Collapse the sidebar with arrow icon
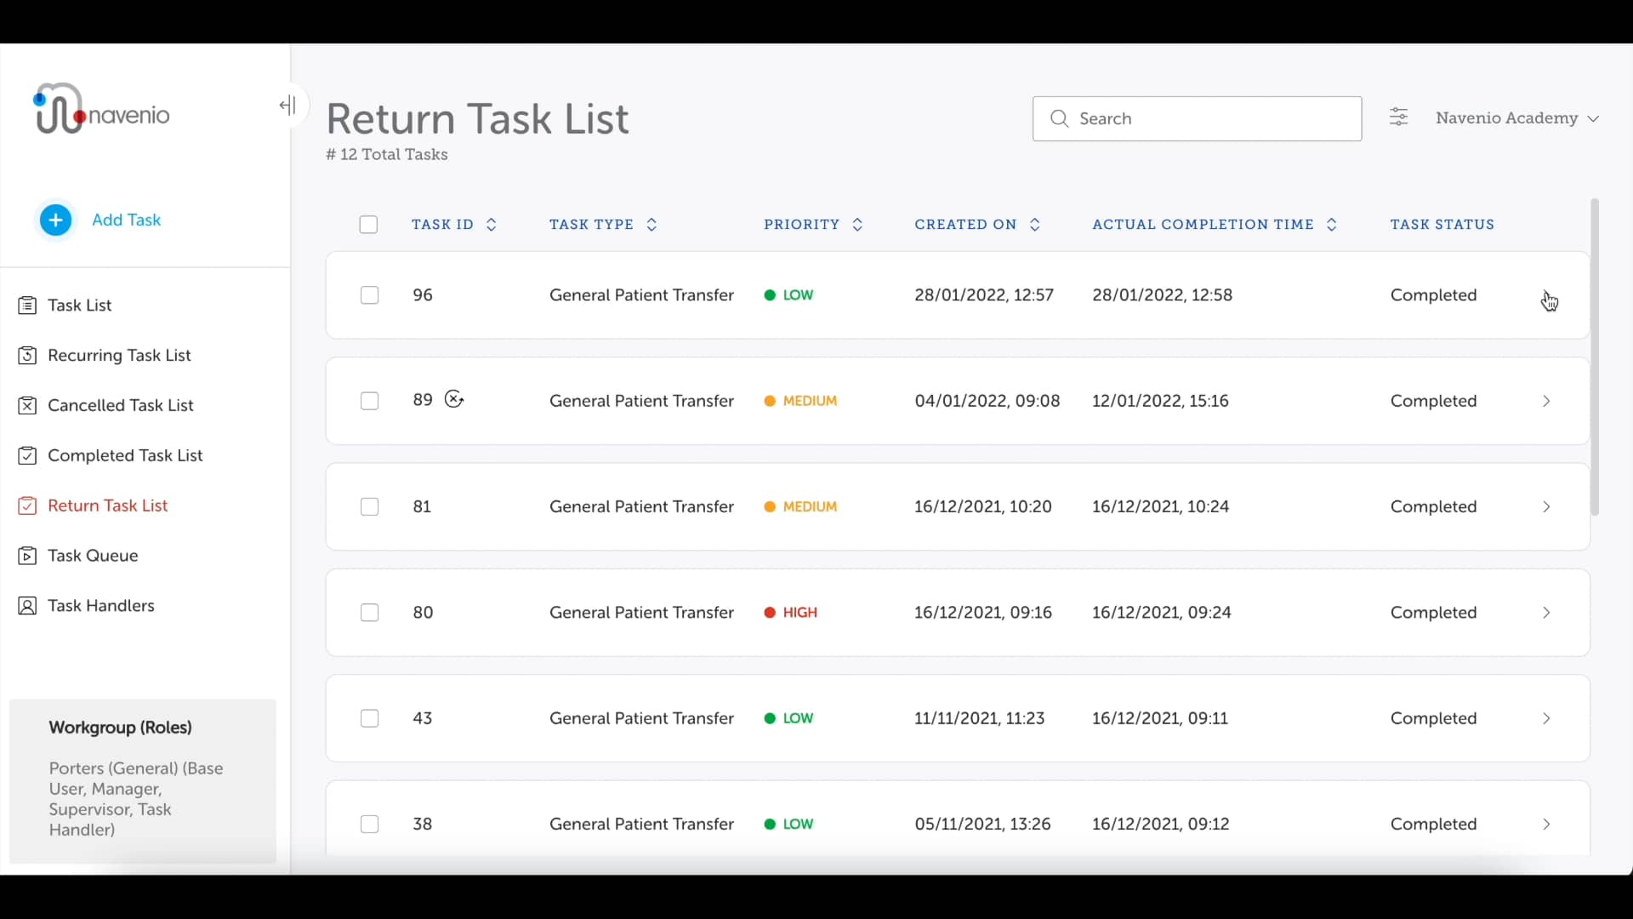This screenshot has width=1633, height=919. pos(288,106)
